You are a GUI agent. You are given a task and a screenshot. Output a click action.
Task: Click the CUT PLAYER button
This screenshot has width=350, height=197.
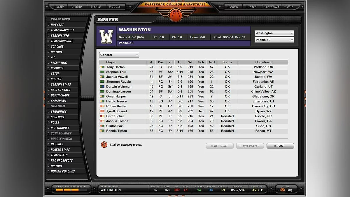pyautogui.click(x=250, y=146)
